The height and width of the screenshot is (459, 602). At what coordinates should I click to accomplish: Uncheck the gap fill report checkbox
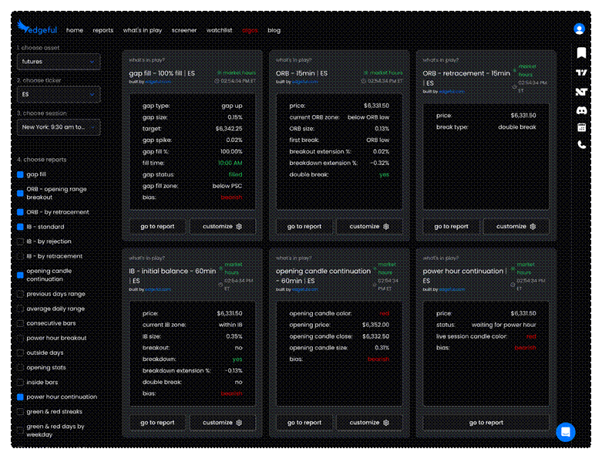click(21, 174)
